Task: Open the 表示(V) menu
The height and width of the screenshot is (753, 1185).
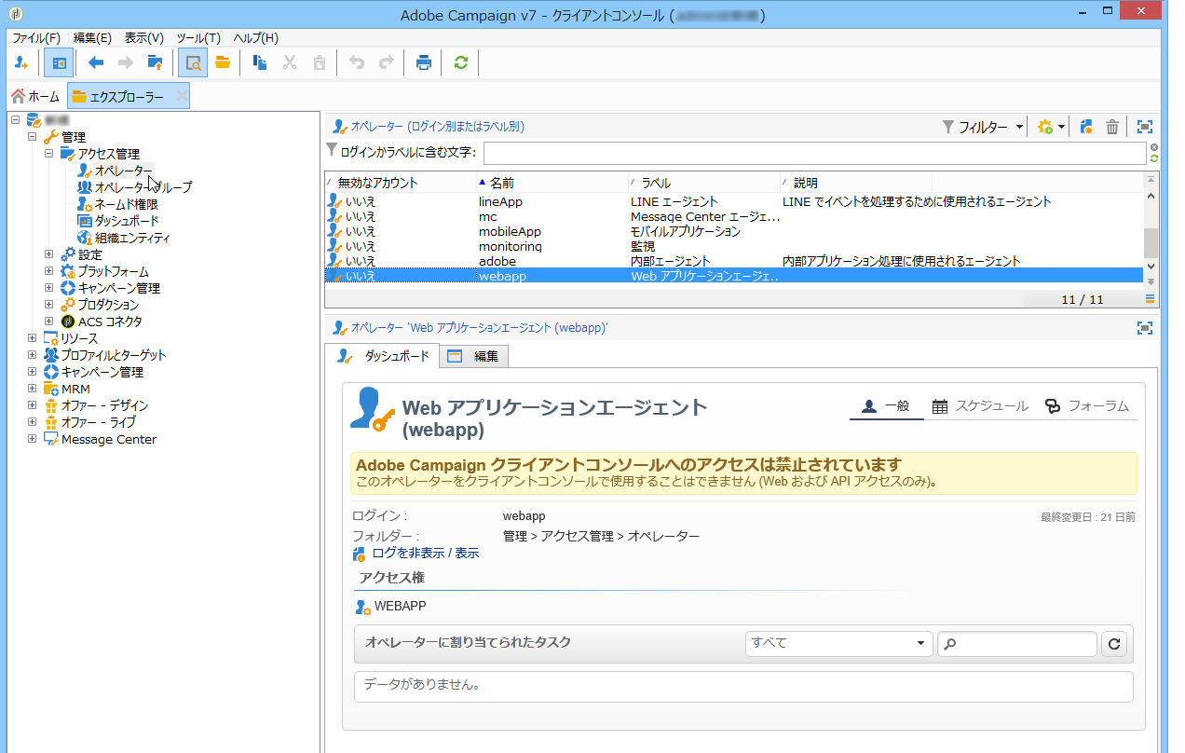Action: click(x=144, y=38)
